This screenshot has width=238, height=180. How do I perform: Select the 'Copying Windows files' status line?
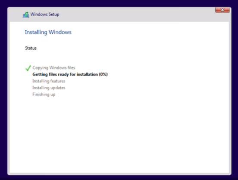tap(54, 68)
